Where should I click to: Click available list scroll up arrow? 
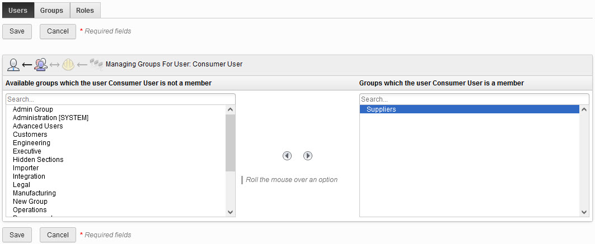(x=231, y=109)
